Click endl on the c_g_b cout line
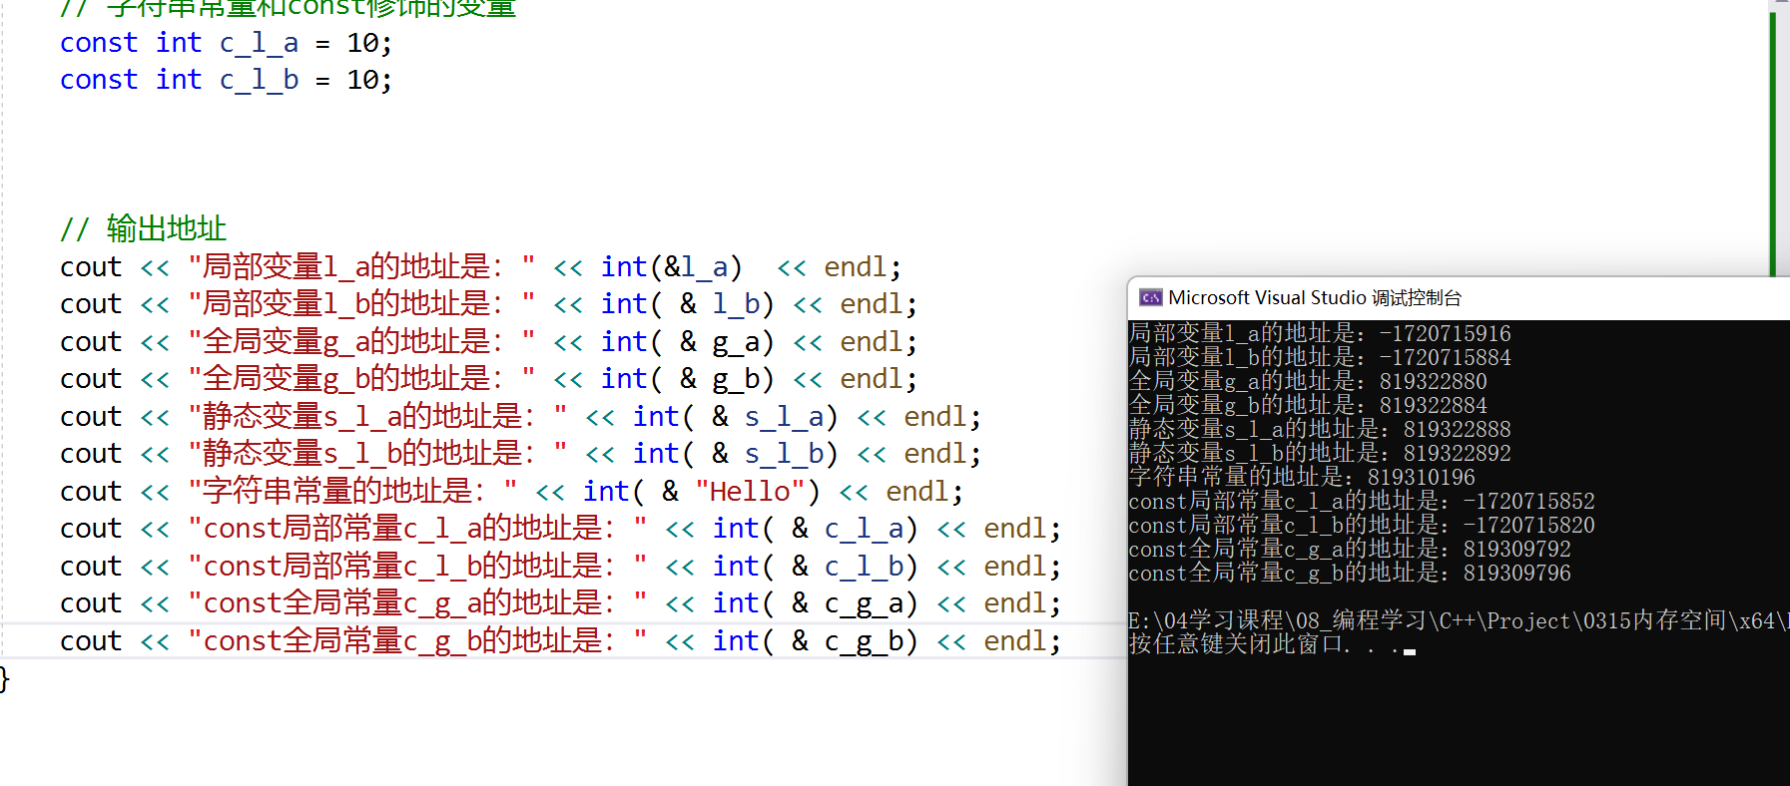The image size is (1790, 786). pyautogui.click(x=1014, y=641)
